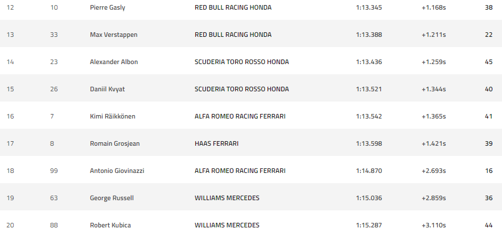
Task: Select Alexander Albon in the results
Action: point(114,62)
